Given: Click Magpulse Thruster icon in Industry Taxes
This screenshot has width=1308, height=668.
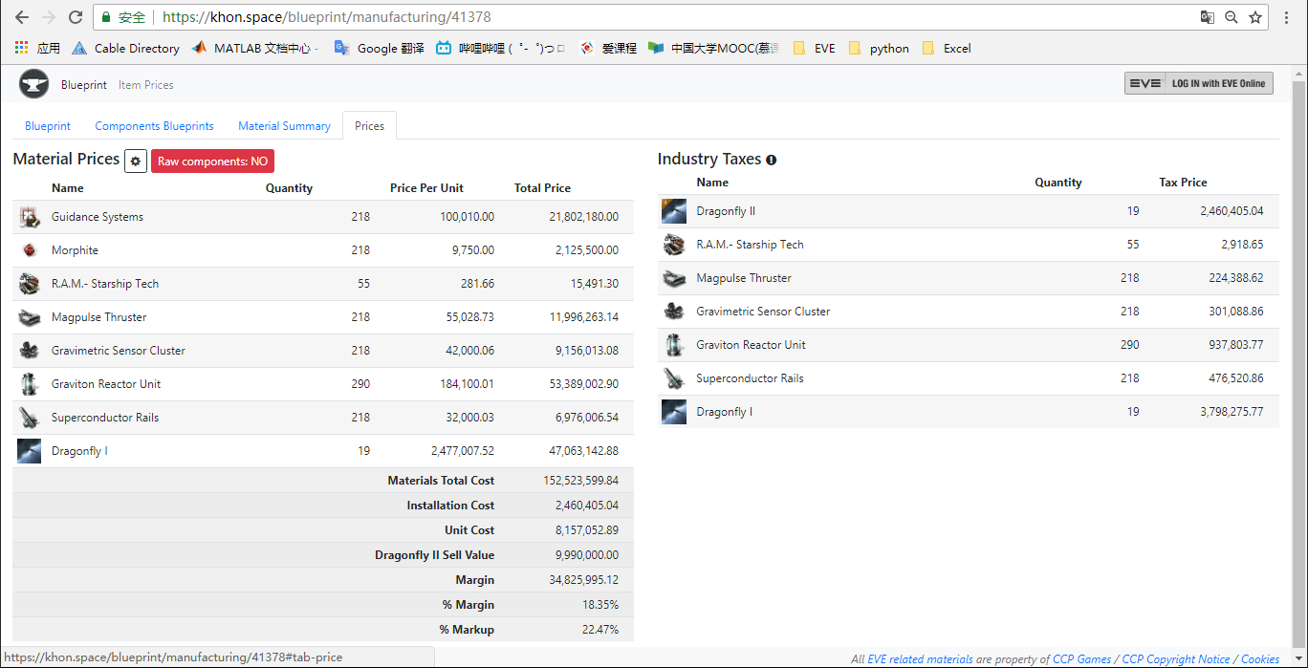Looking at the screenshot, I should (674, 278).
